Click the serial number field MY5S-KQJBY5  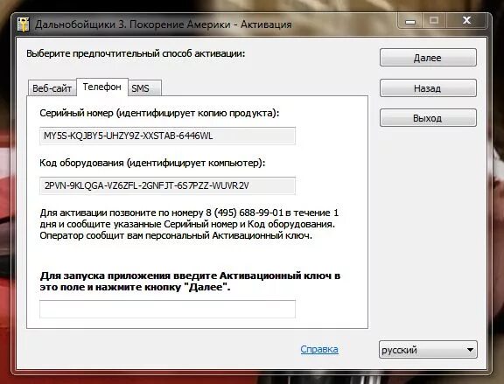click(x=167, y=136)
